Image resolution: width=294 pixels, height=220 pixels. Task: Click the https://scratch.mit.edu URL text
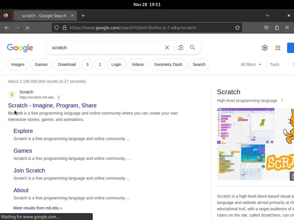[x=36, y=97]
